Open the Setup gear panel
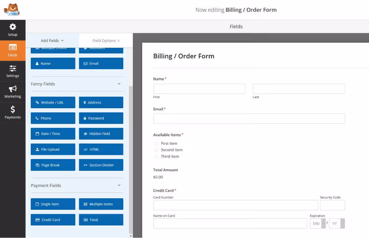This screenshot has height=238, width=369. click(x=13, y=30)
